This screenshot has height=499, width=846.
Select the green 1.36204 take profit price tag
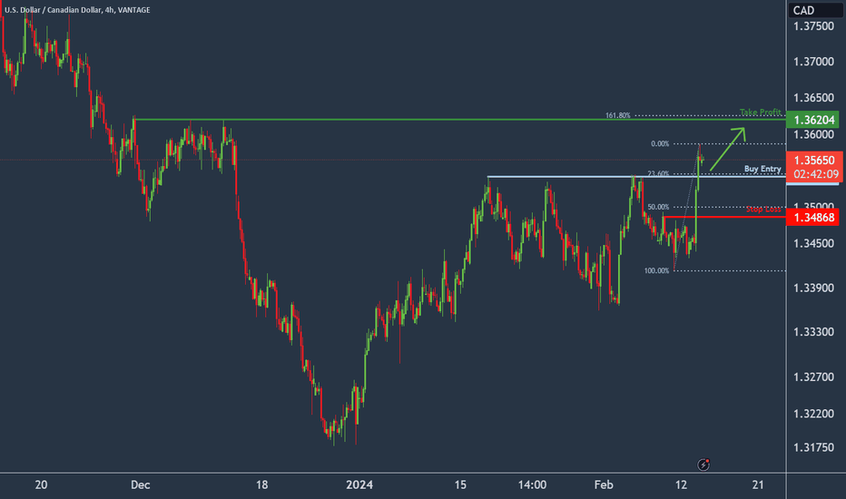[812, 119]
